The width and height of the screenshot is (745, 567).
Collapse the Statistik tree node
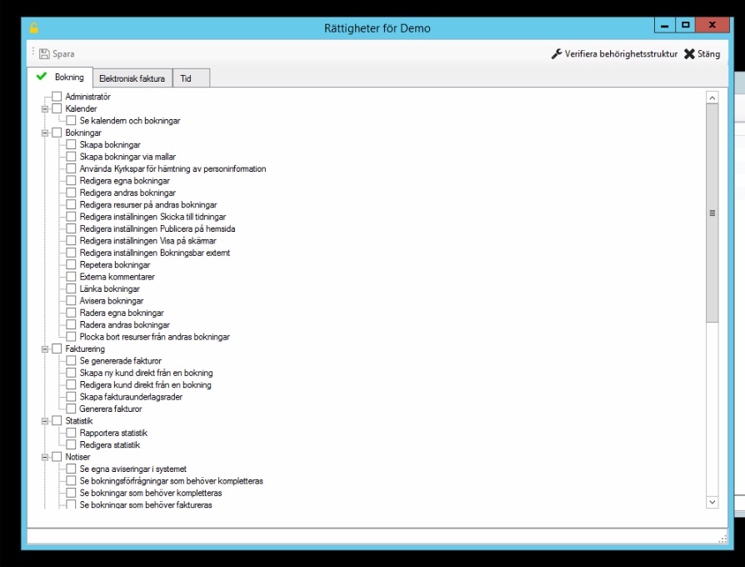point(45,420)
